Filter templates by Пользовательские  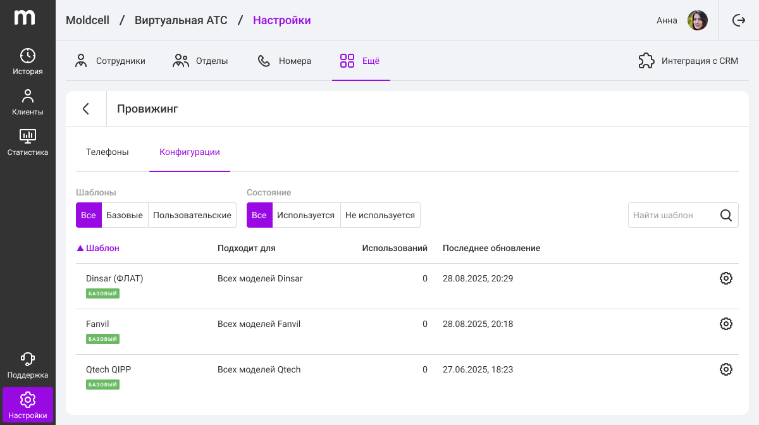coord(192,215)
